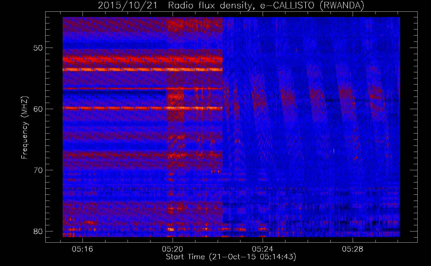Click the 80 MHz tick label
Viewport: 431px width, 266px height.
point(38,231)
